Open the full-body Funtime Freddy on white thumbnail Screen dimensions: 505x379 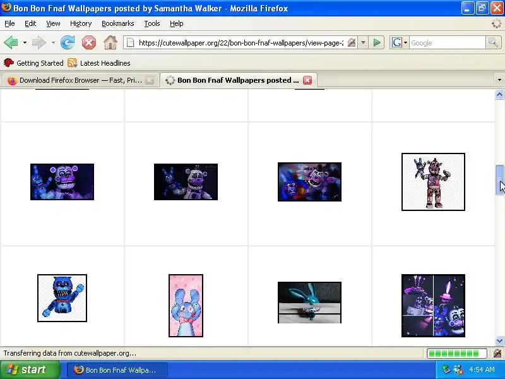pos(433,182)
